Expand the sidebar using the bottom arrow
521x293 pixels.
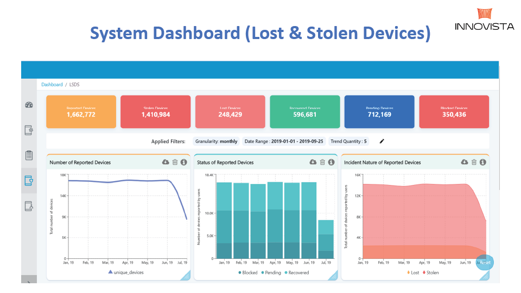click(29, 282)
